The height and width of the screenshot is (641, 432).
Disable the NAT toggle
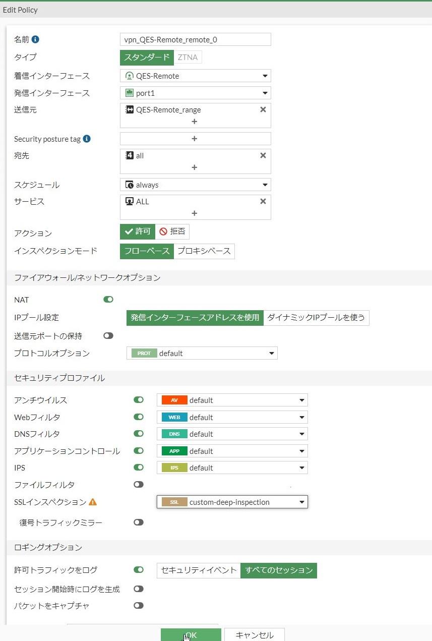tap(108, 300)
